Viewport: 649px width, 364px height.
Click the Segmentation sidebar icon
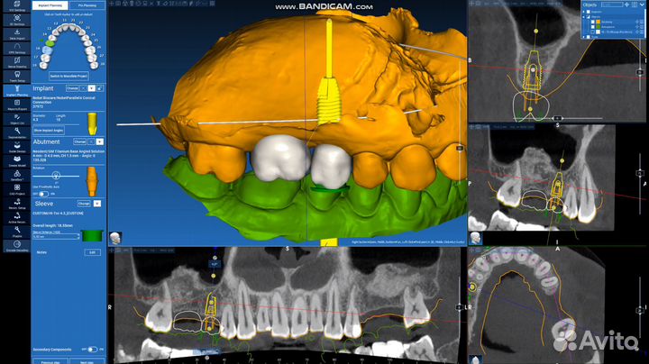pyautogui.click(x=15, y=132)
